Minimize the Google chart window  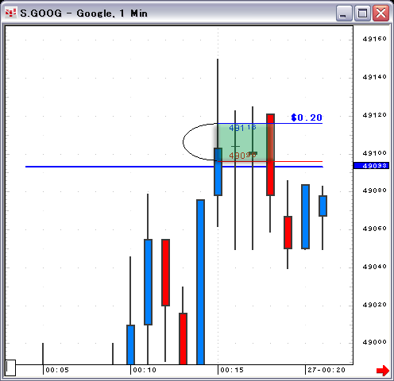344,13
